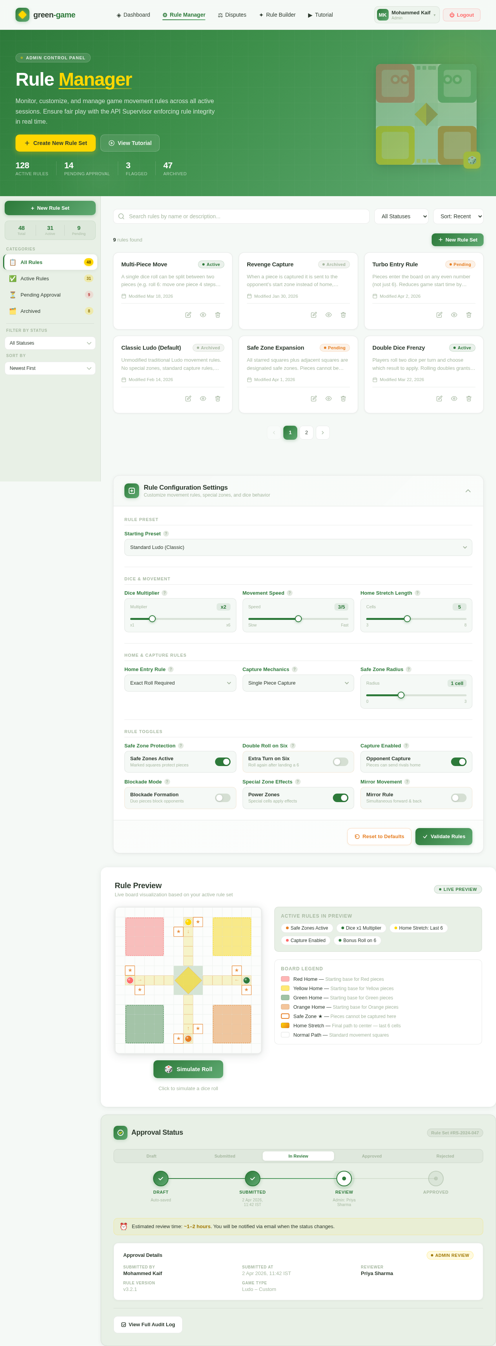Click the green-game logo icon
This screenshot has height=1346, width=496.
[22, 15]
